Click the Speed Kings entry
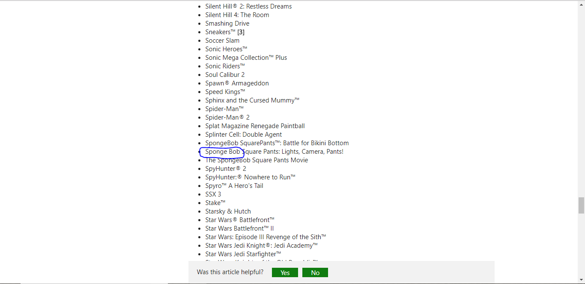This screenshot has width=585, height=284. click(225, 92)
